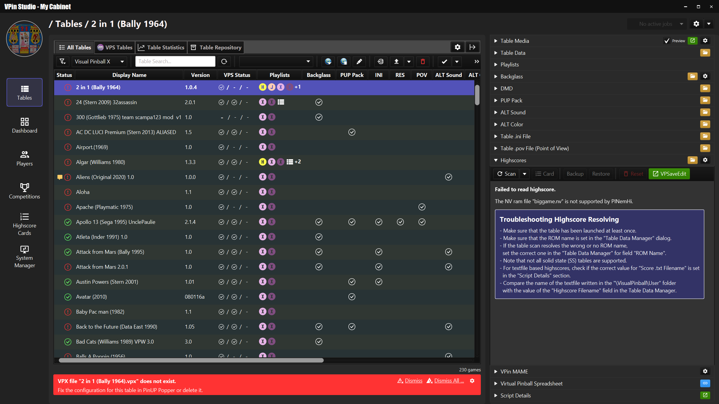This screenshot has width=719, height=404.
Task: Open Backglass settings gear icon
Action: click(705, 76)
